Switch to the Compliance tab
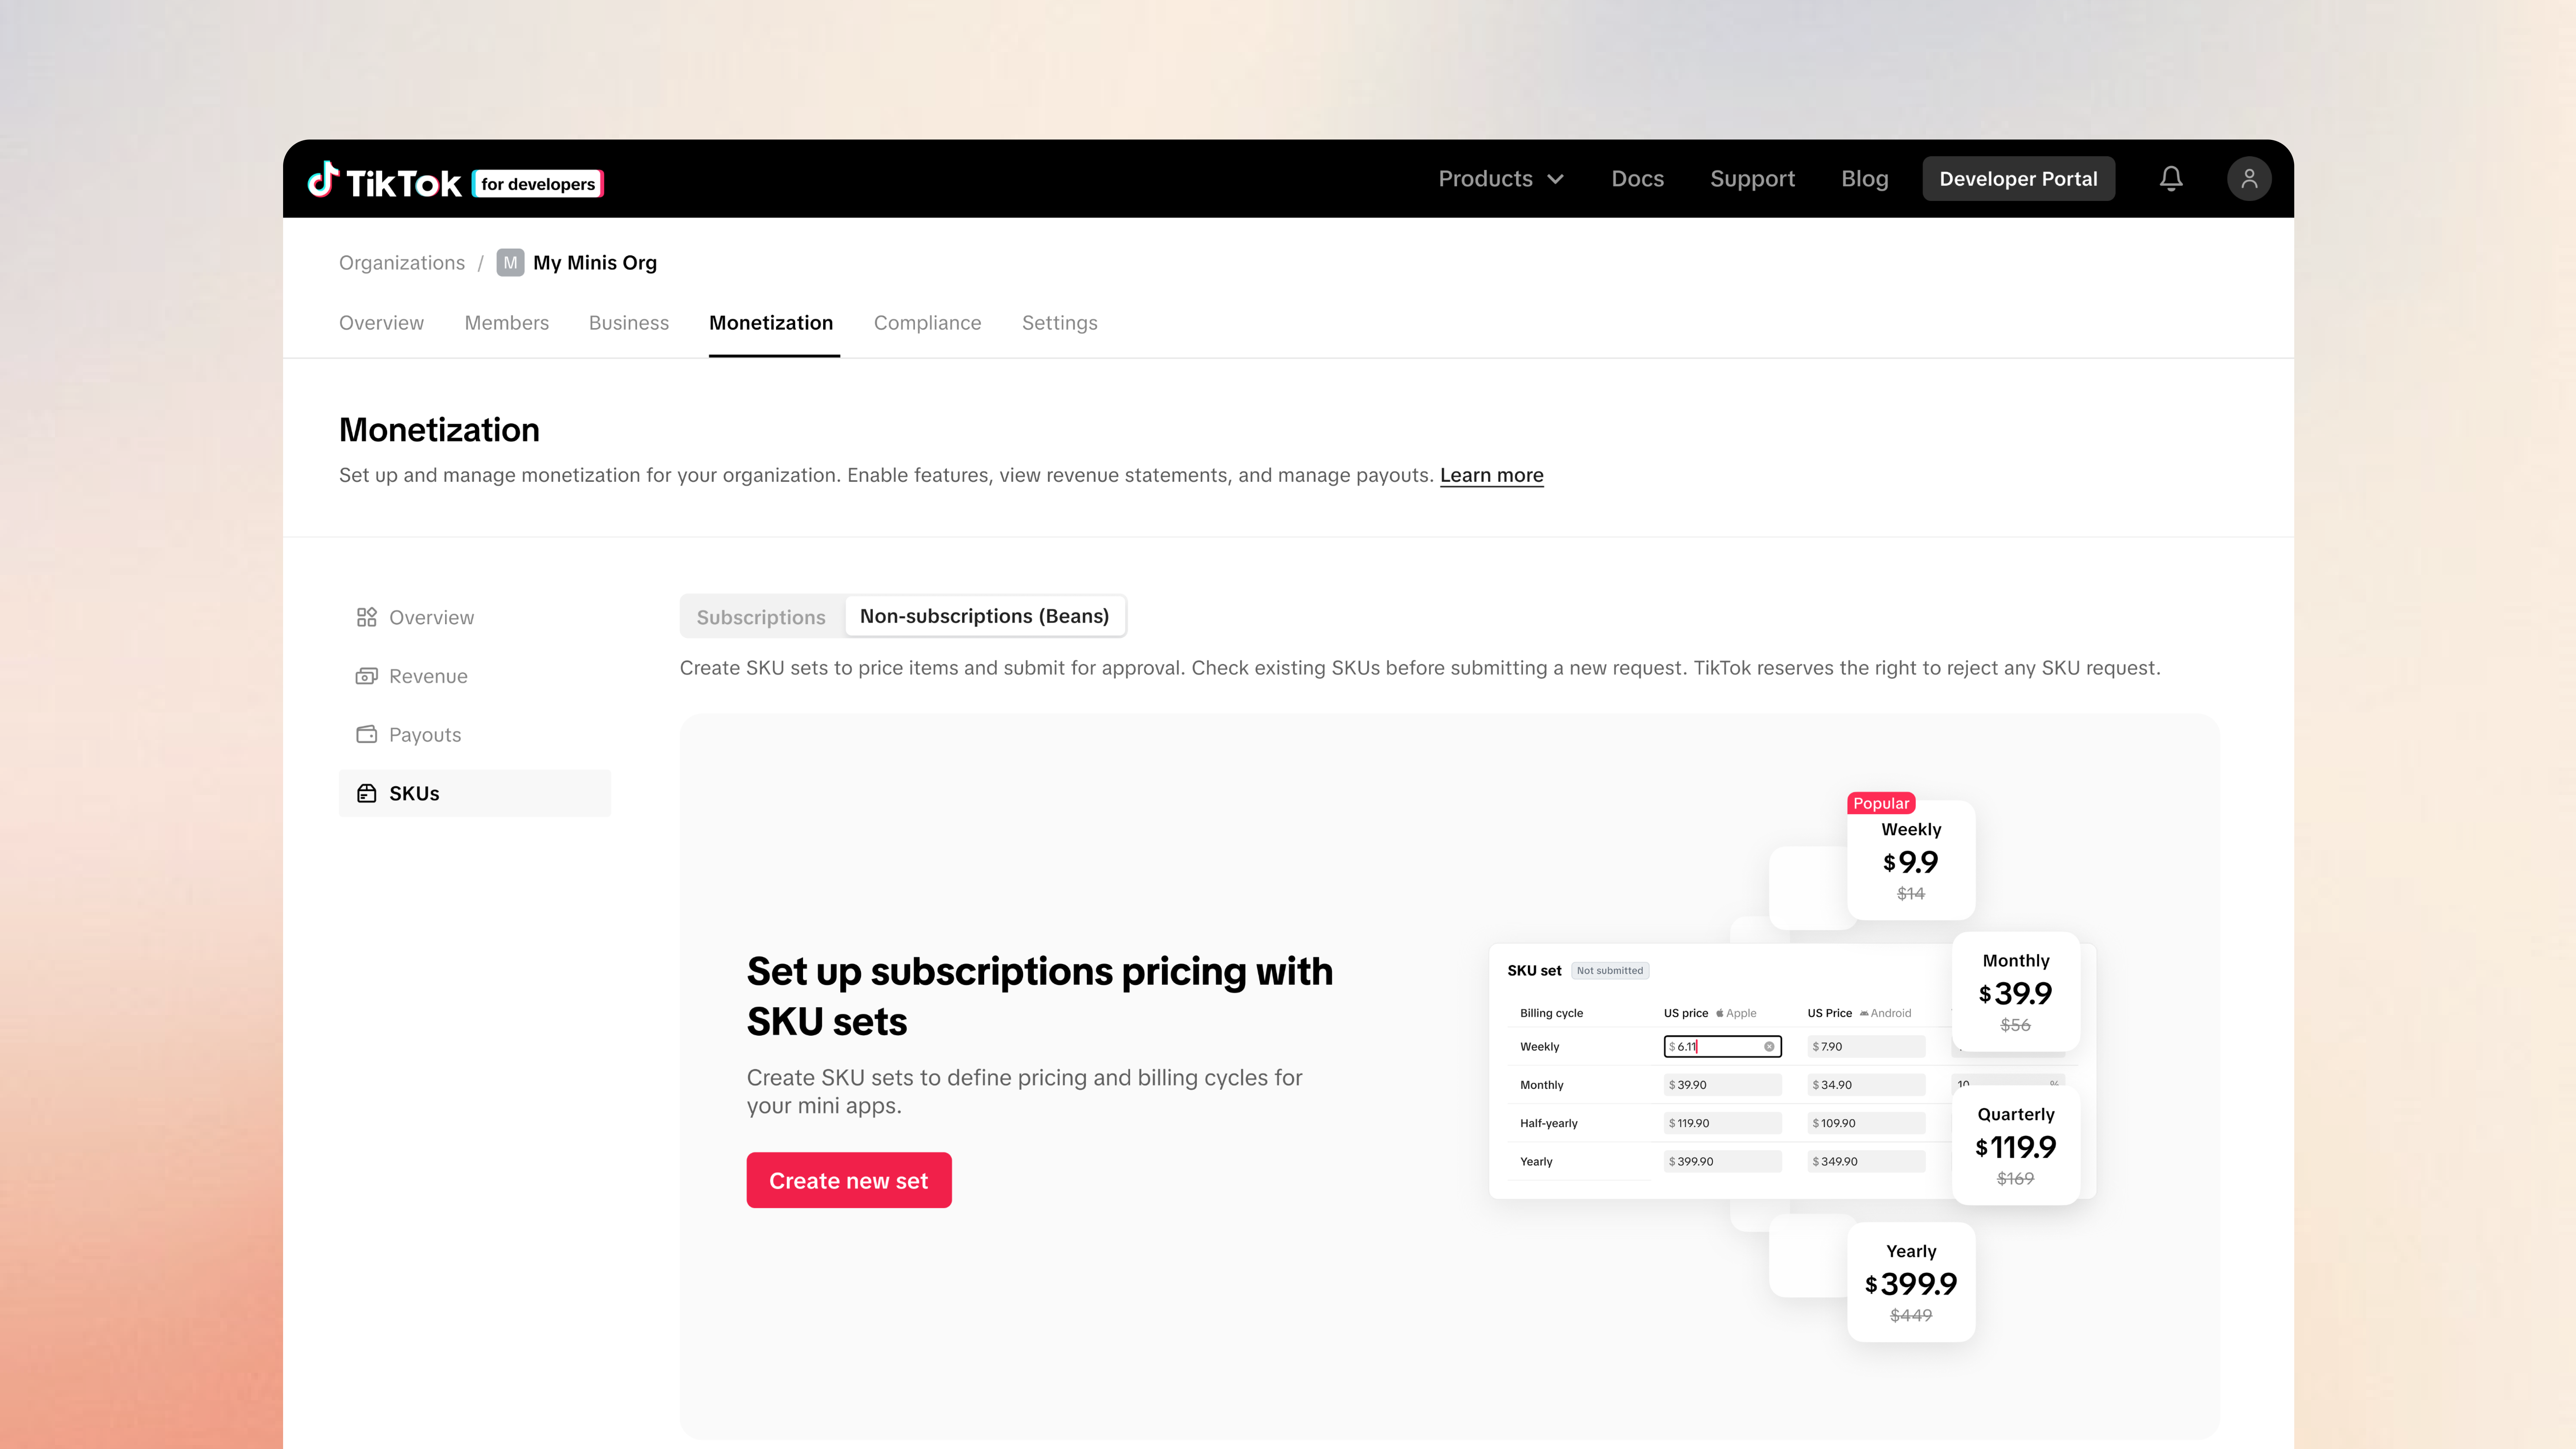 click(928, 323)
